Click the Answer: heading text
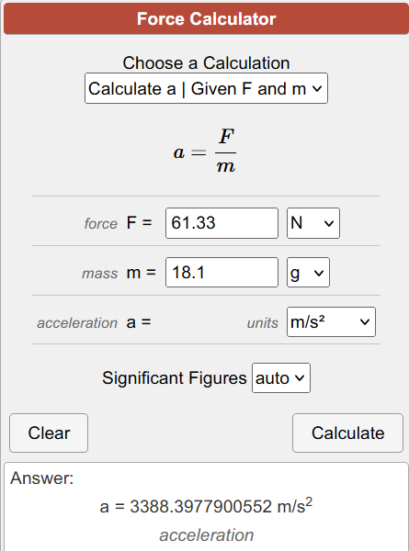Viewport: 409px width, 551px height. click(x=42, y=478)
